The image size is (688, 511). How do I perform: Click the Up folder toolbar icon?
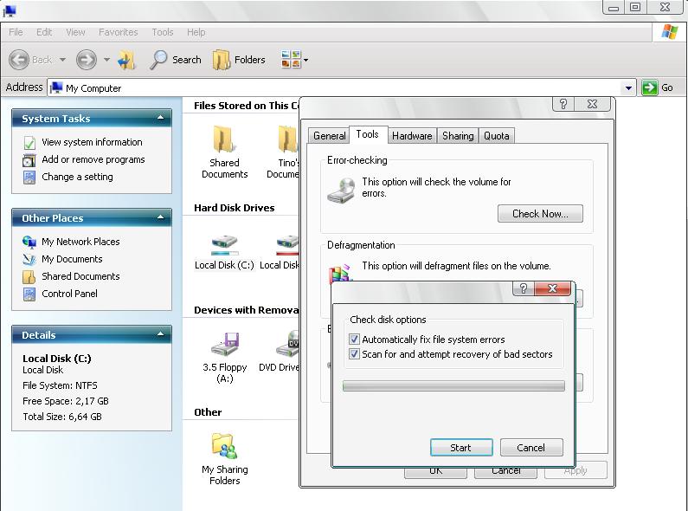(x=127, y=60)
